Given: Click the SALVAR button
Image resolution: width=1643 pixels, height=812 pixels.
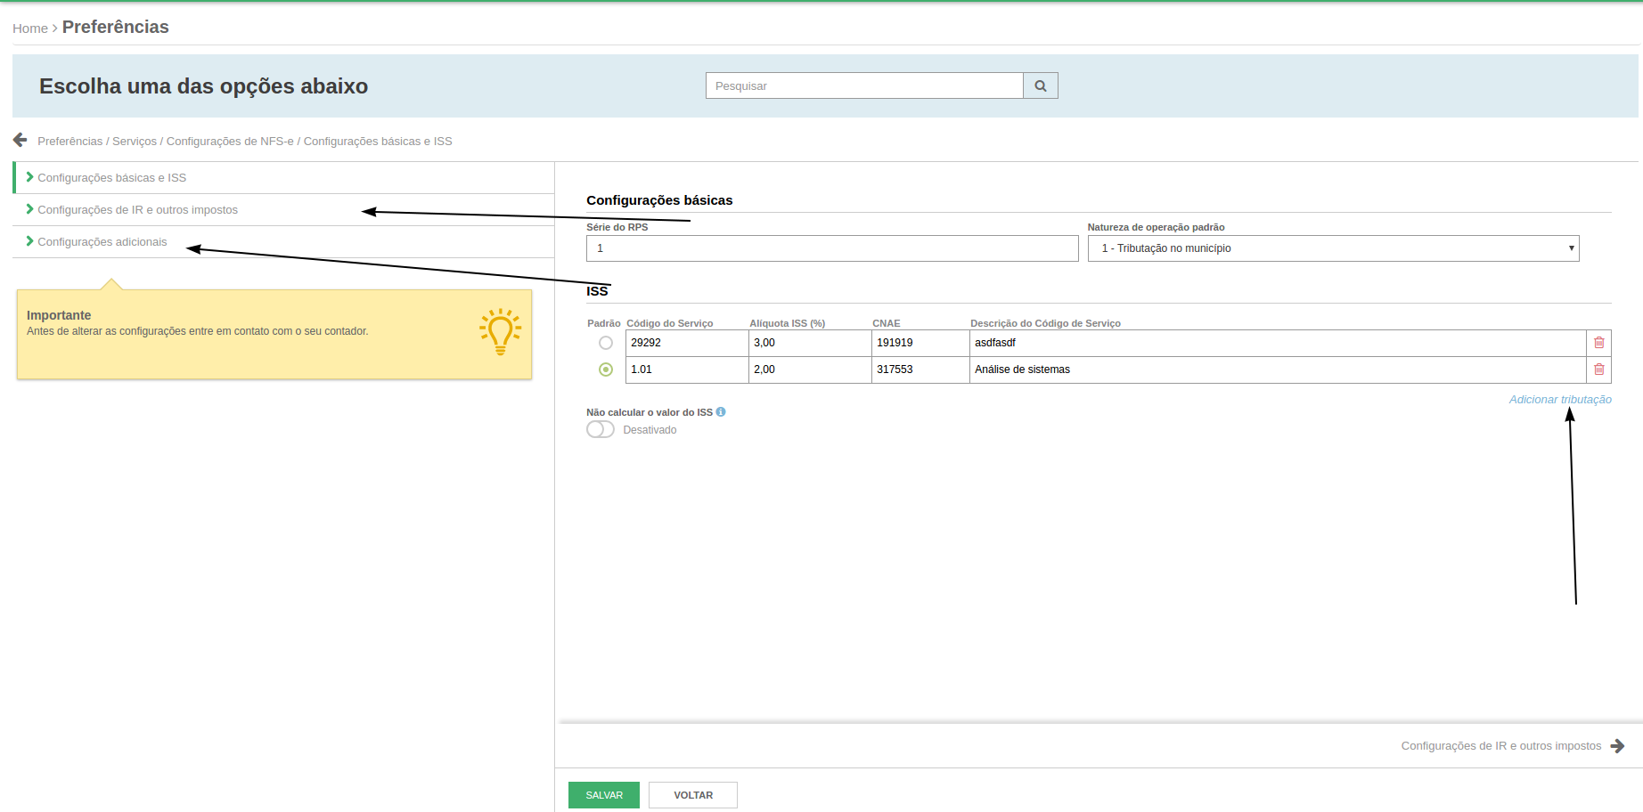Looking at the screenshot, I should coord(604,795).
